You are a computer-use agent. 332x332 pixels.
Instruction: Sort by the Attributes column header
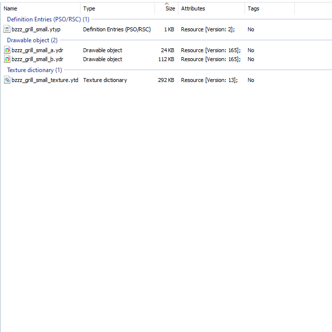point(211,8)
